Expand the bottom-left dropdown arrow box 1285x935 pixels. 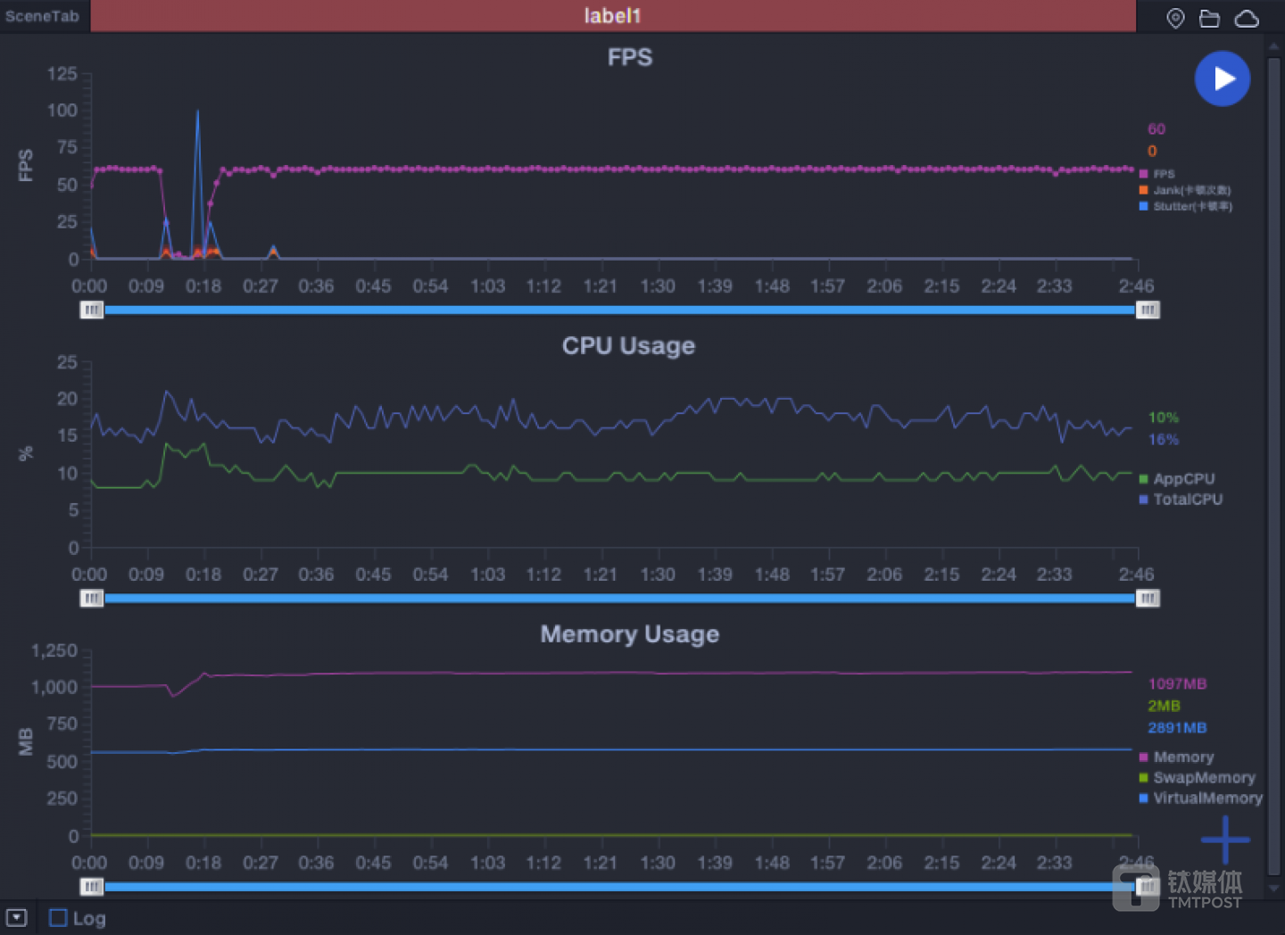tap(17, 917)
